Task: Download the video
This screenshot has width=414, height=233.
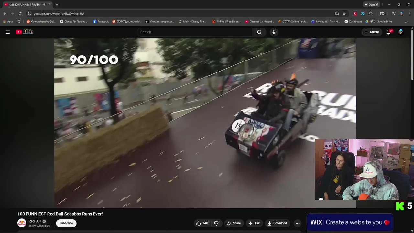Action: tap(277, 223)
